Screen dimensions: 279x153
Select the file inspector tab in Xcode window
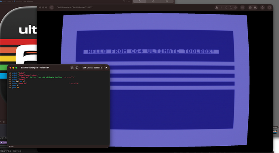tap(139, 2)
